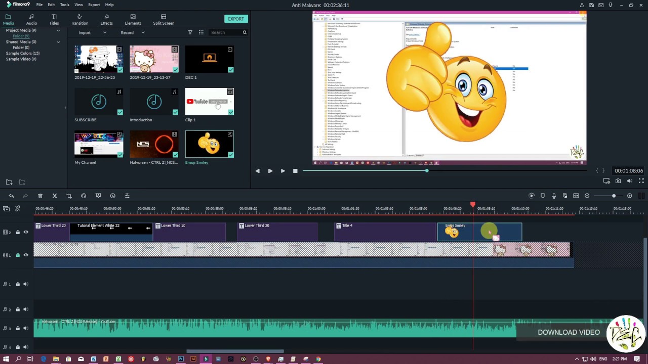Open the Help menu
The image size is (648, 364).
click(x=109, y=5)
